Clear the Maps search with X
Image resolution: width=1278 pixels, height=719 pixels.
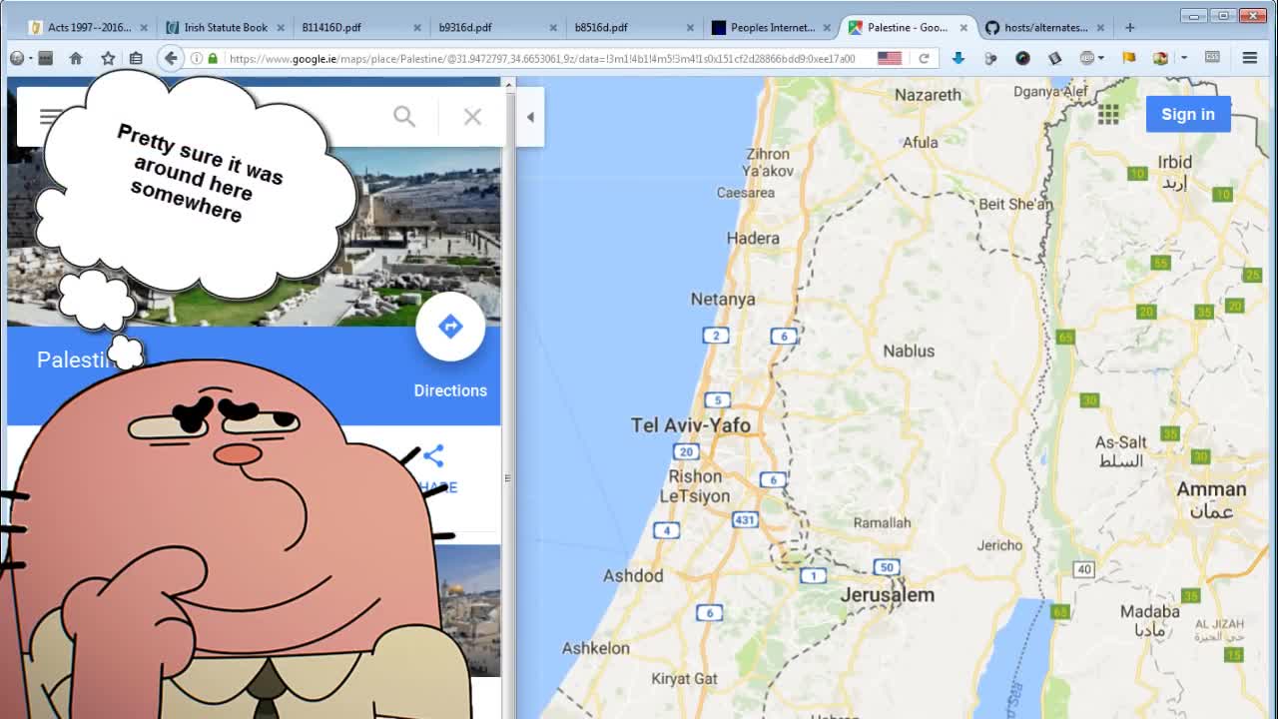(x=472, y=117)
